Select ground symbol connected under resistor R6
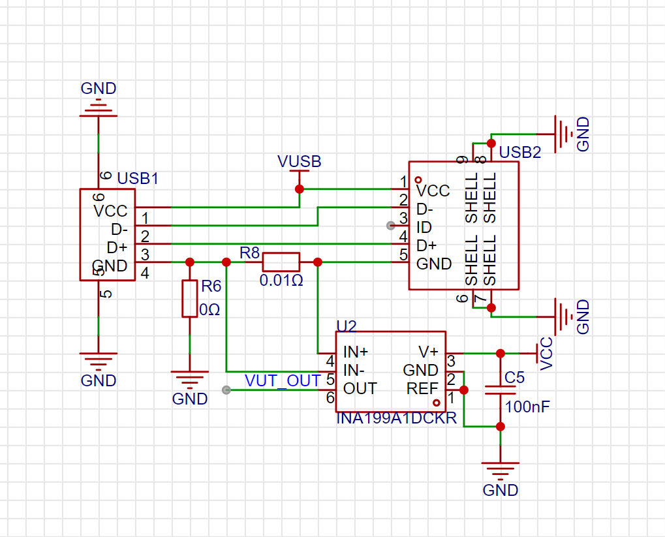Image resolution: width=665 pixels, height=537 pixels. (x=189, y=380)
